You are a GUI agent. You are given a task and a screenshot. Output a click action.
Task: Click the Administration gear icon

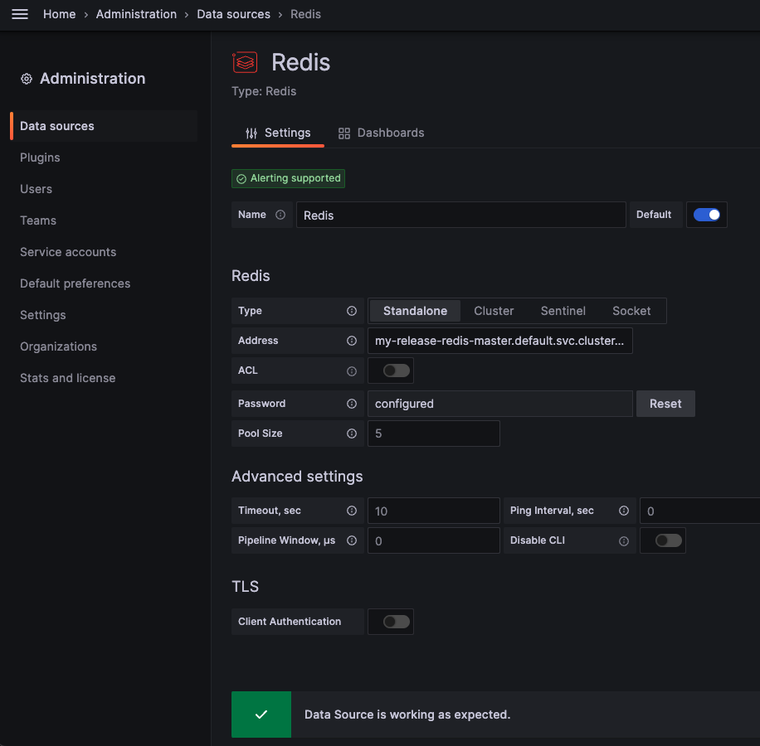click(27, 79)
